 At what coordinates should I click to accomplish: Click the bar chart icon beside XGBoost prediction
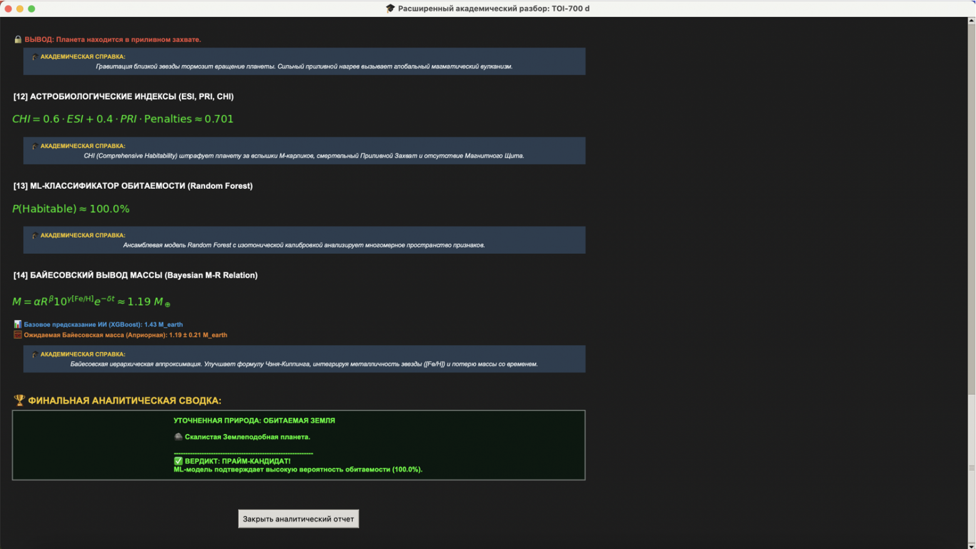18,325
